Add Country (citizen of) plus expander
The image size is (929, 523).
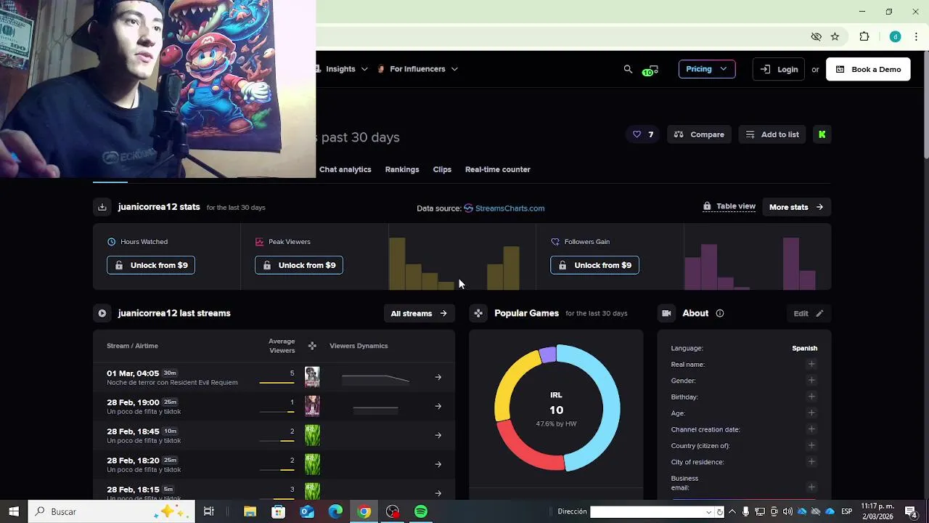tap(811, 445)
